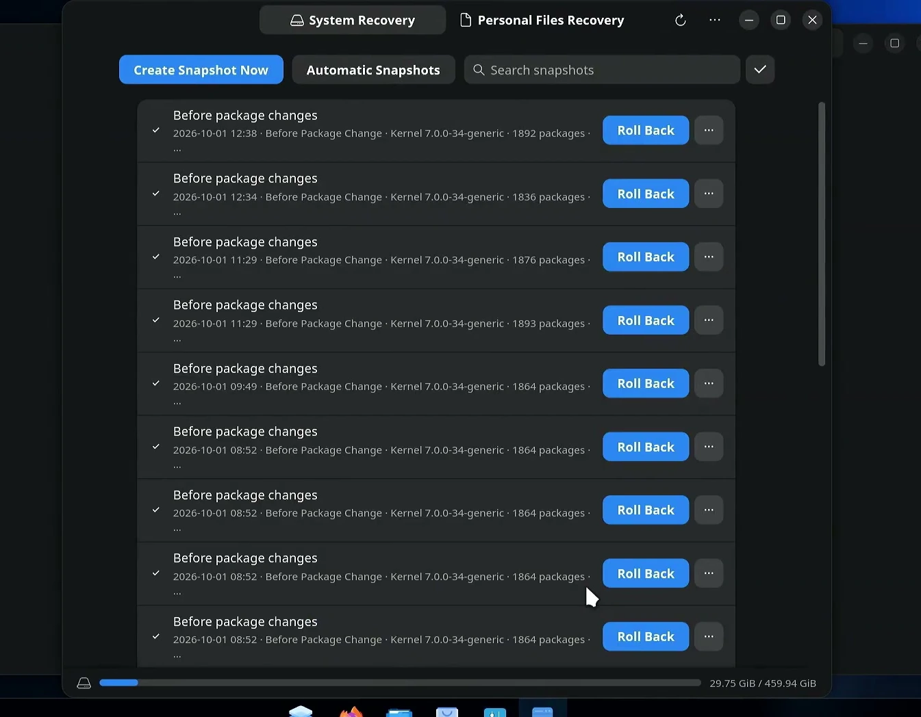Focus the Search snapshots field

[x=602, y=70]
